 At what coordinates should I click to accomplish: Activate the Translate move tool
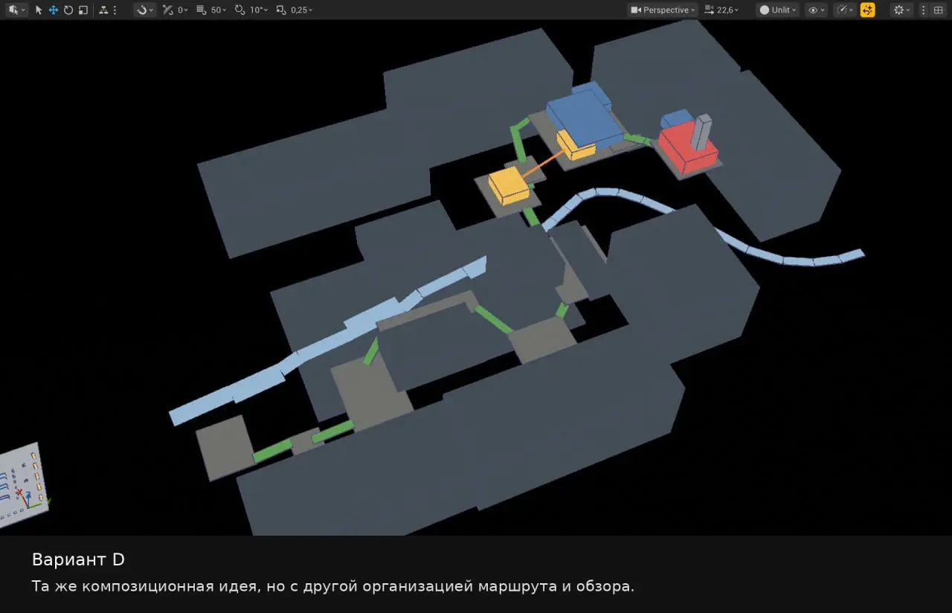[x=54, y=10]
